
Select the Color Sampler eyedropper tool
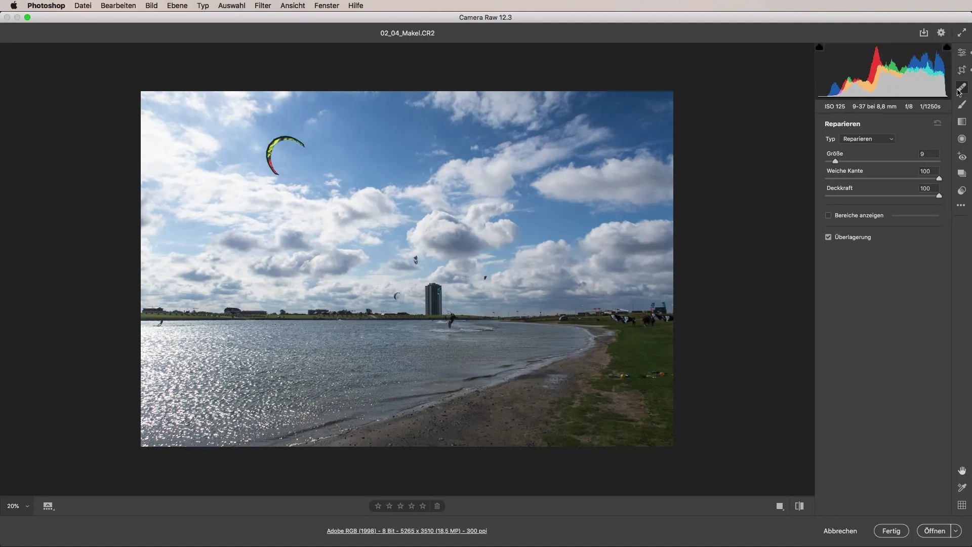coord(962,488)
